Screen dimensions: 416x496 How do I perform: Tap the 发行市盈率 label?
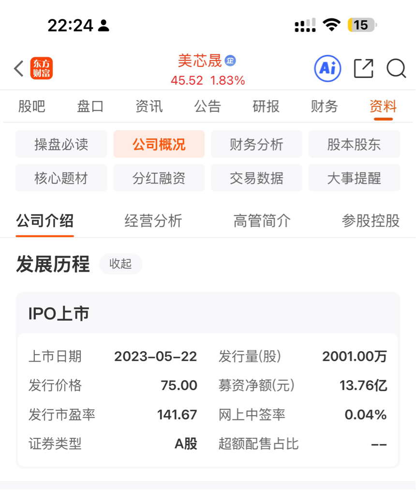(62, 415)
